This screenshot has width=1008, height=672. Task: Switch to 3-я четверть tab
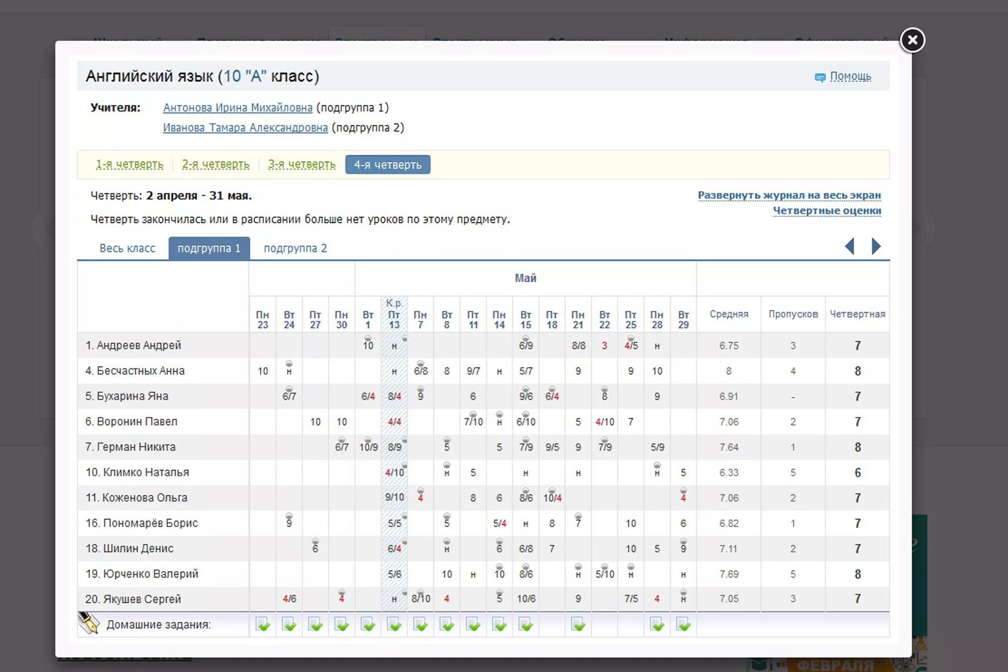301,164
